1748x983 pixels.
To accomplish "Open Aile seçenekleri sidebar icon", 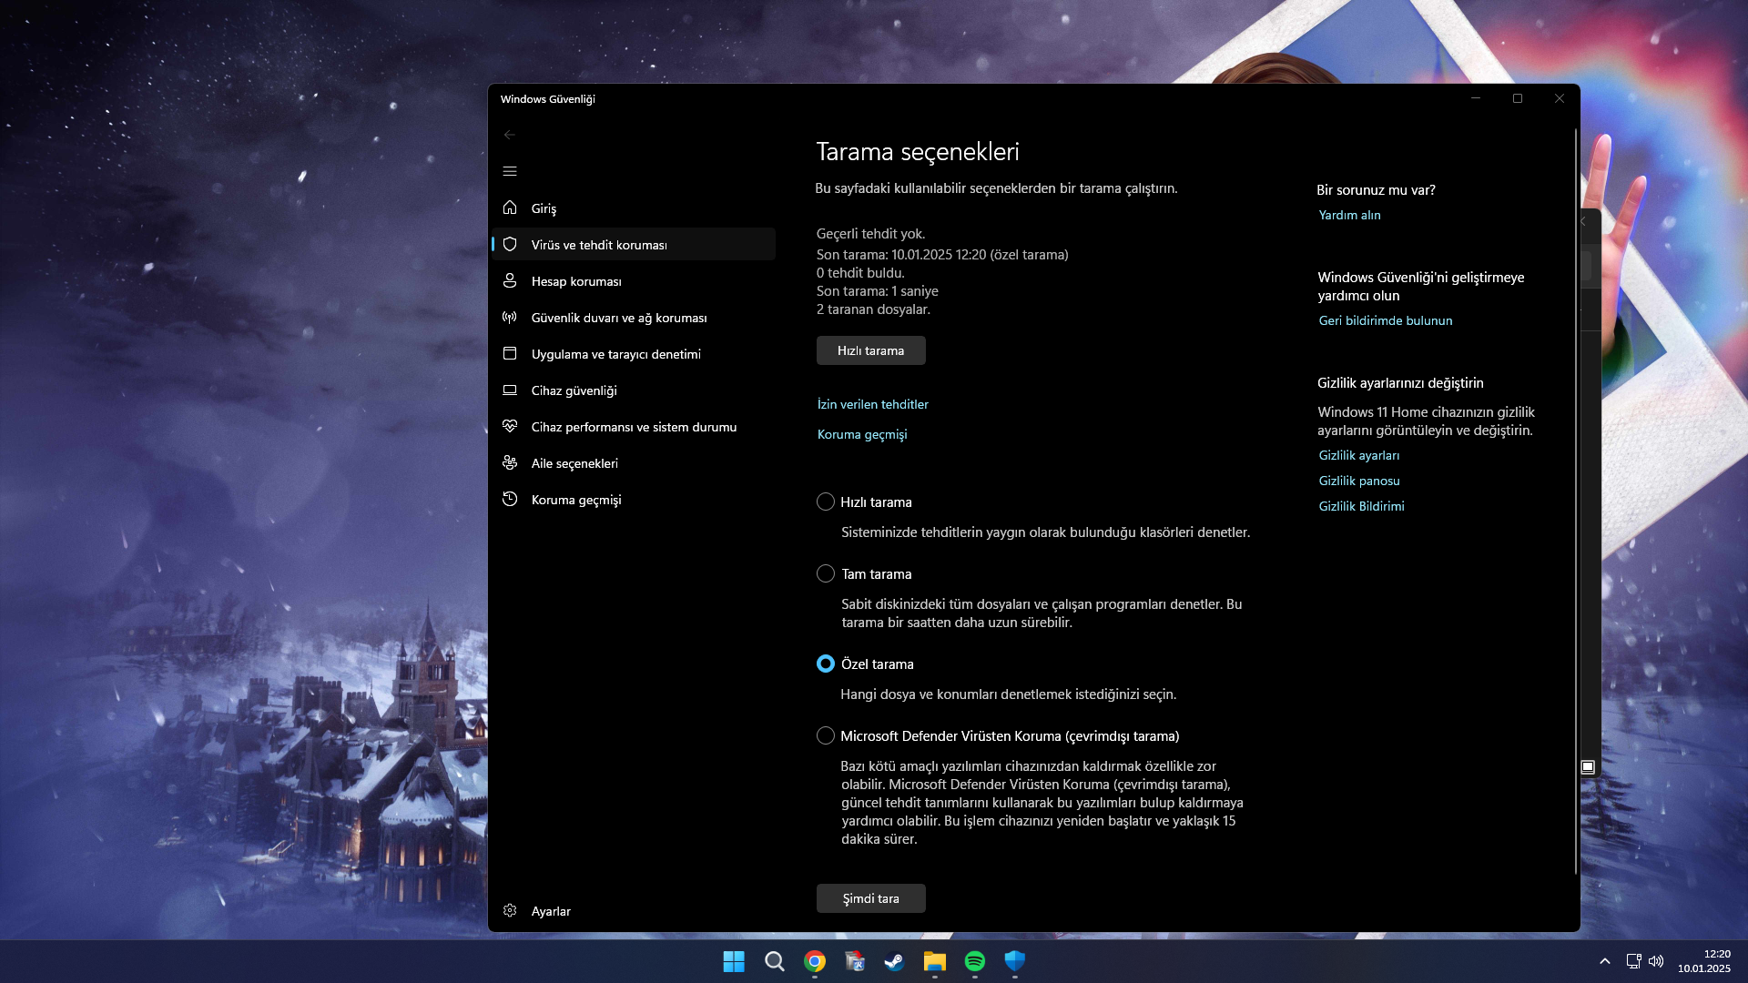I will coord(510,463).
